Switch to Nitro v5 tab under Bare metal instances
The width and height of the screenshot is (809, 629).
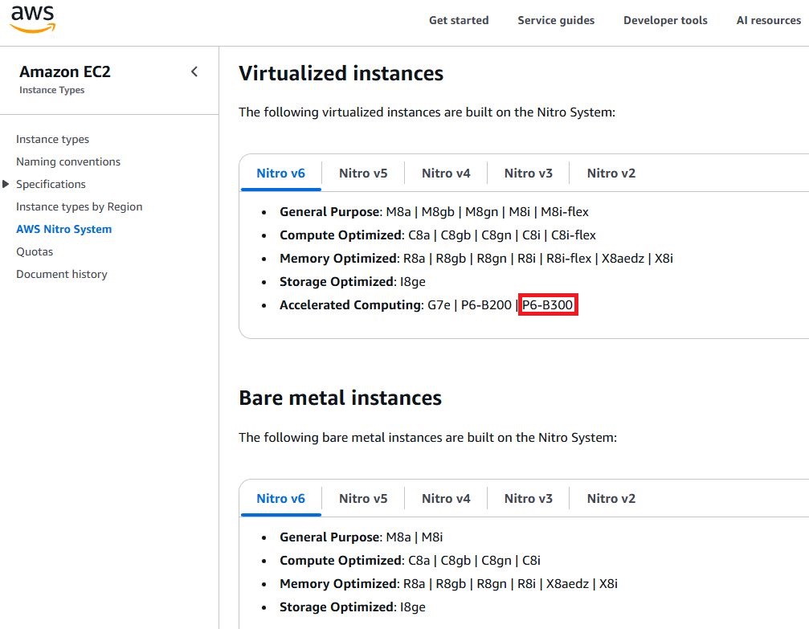pos(363,498)
